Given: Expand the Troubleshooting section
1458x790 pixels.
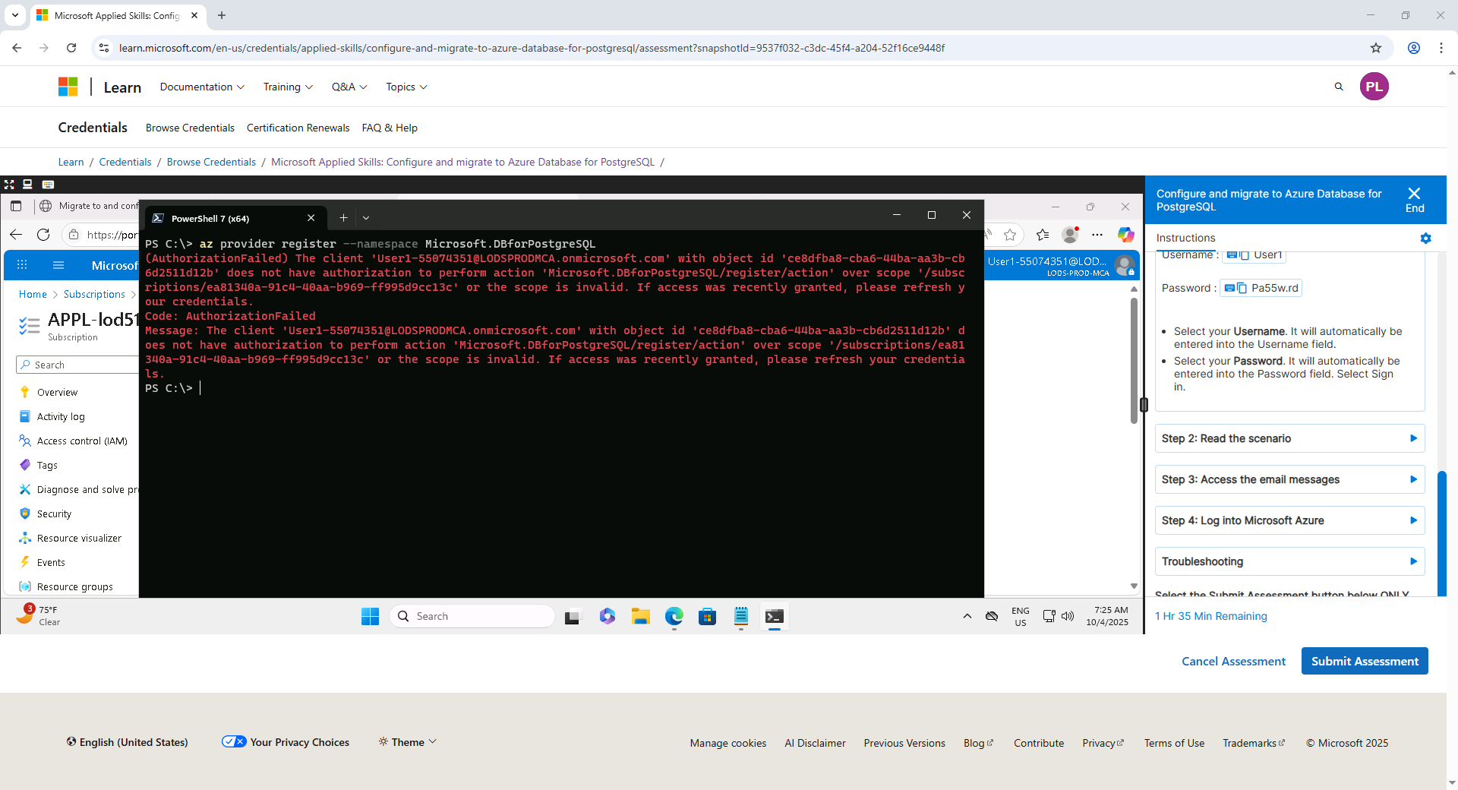Looking at the screenshot, I should pyautogui.click(x=1289, y=561).
